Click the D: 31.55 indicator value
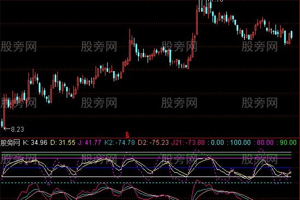300x200 pixels. [63, 143]
